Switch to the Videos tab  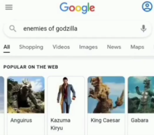61,47
